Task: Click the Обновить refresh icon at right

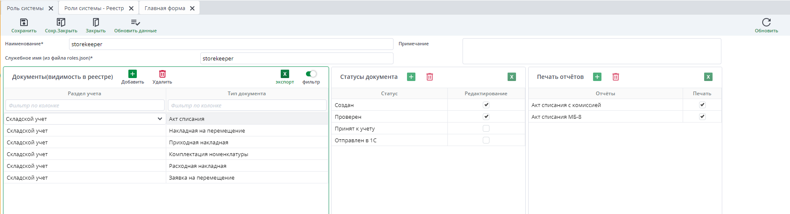Action: tap(766, 23)
